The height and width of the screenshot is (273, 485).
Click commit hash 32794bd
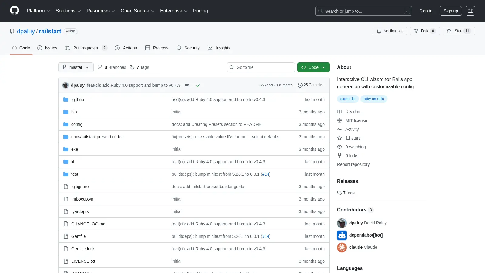[266, 85]
